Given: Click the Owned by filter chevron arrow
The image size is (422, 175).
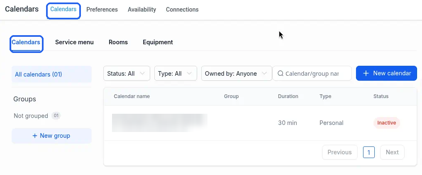Looking at the screenshot, I should click(264, 74).
